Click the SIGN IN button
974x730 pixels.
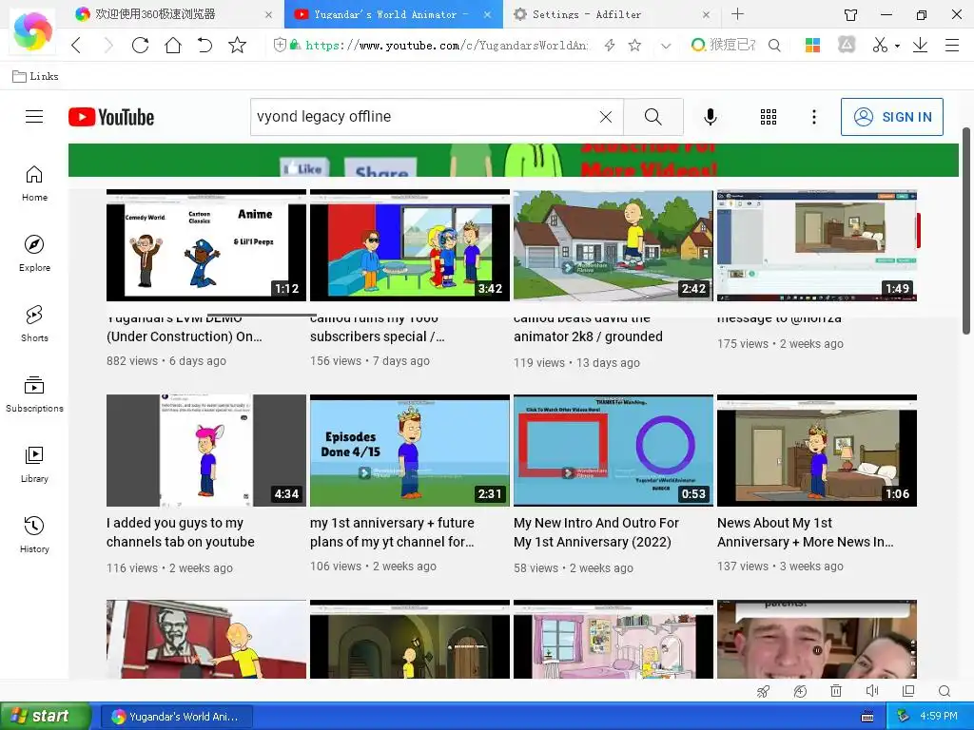click(892, 117)
